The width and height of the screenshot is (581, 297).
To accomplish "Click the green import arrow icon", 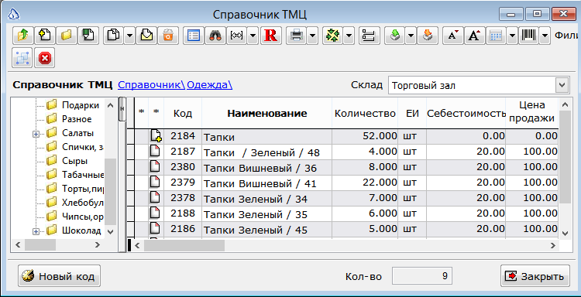I will pyautogui.click(x=395, y=35).
